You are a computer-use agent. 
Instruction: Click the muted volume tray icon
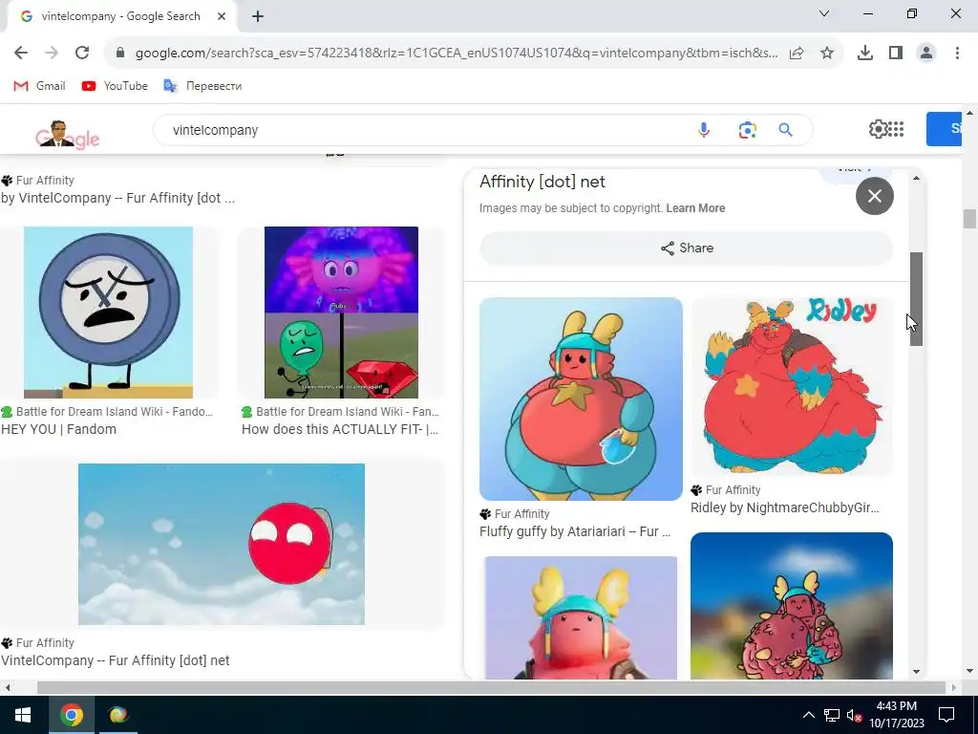(853, 715)
